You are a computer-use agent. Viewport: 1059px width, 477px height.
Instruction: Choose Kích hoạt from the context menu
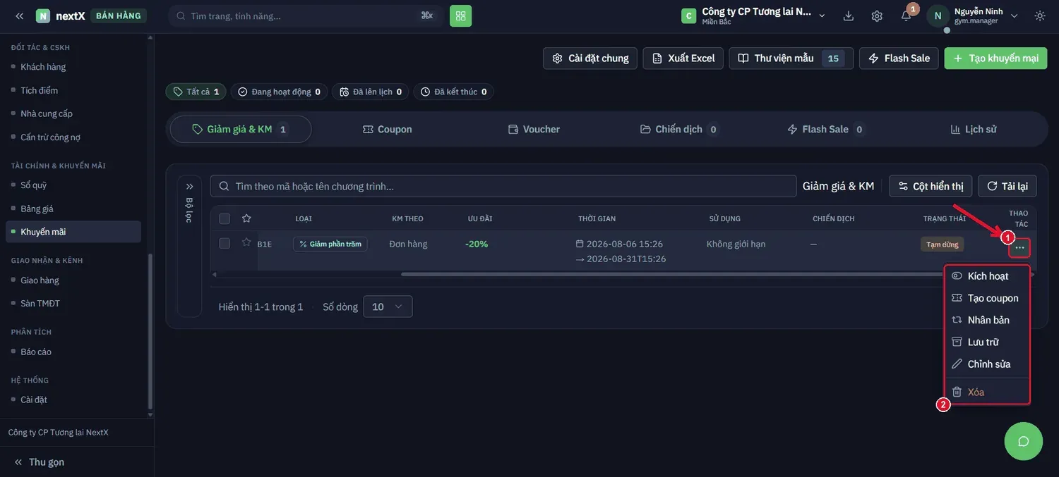tap(987, 276)
